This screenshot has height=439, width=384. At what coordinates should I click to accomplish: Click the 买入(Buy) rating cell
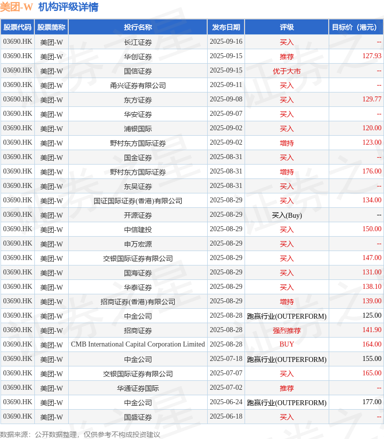(287, 215)
